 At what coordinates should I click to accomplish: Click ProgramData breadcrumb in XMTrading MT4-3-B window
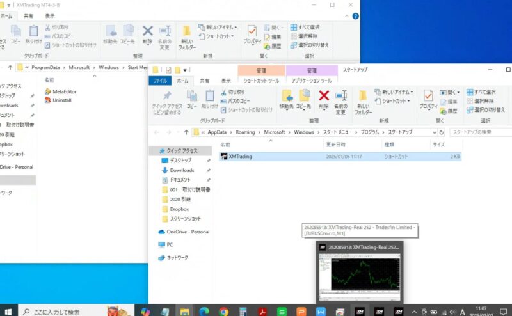(x=45, y=67)
